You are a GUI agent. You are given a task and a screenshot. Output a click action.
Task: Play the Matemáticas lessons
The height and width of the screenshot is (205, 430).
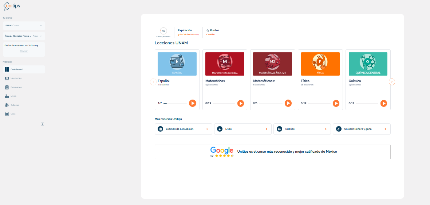pos(241,103)
